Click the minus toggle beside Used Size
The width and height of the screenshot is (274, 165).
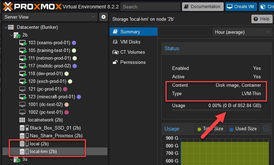[x=266, y=129]
